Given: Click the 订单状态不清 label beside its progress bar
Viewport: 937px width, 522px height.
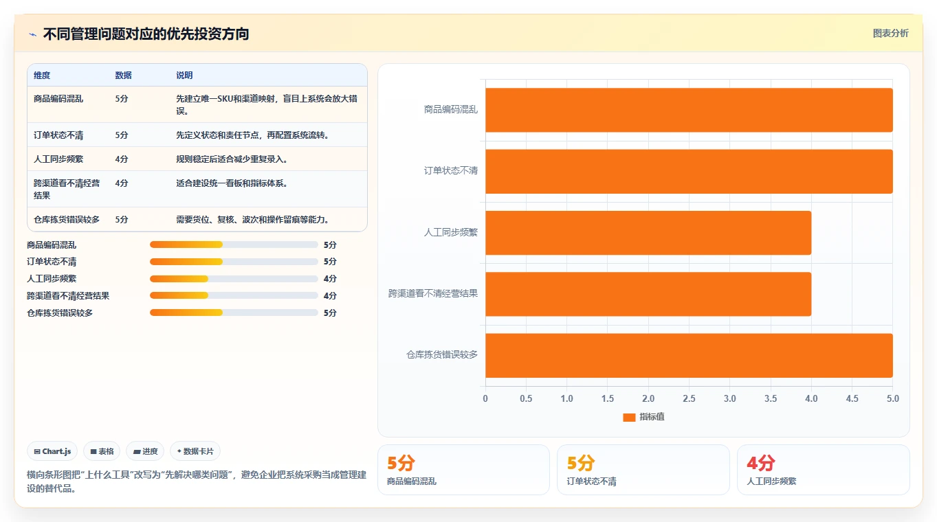Looking at the screenshot, I should coord(52,262).
